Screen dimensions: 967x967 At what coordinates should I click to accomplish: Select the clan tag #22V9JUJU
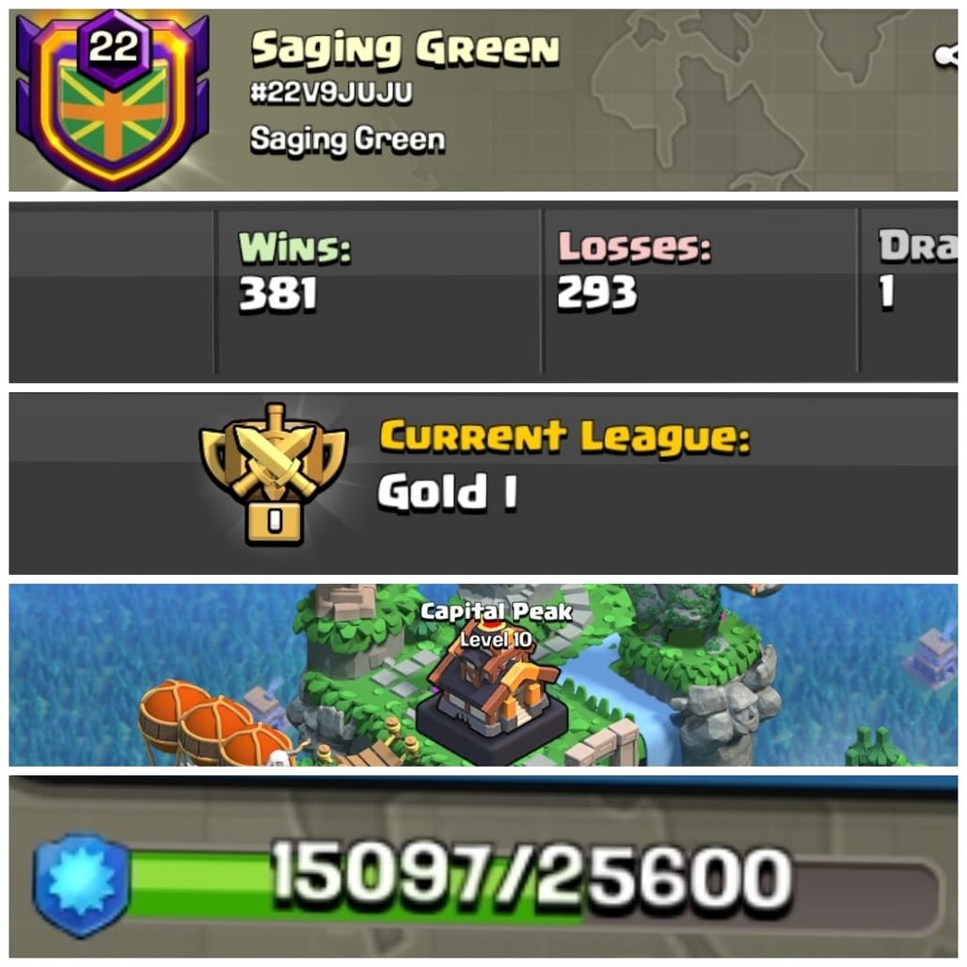click(x=331, y=93)
